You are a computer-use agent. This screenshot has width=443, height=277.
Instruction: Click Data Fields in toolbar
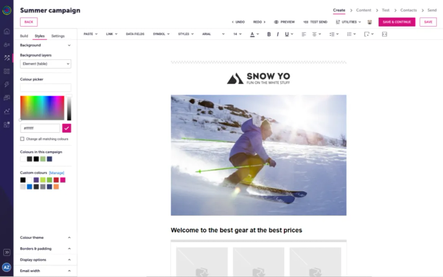135,34
